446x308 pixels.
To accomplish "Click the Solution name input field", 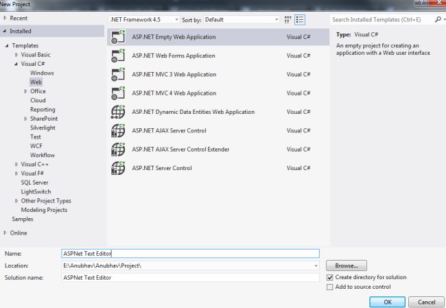I will click(190, 278).
